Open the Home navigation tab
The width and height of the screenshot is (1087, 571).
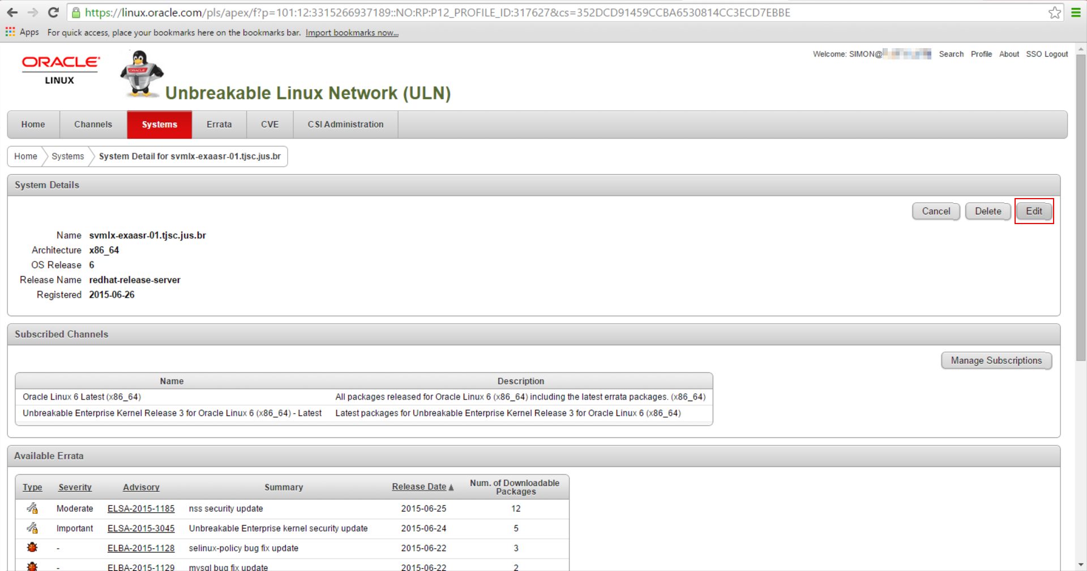tap(33, 124)
